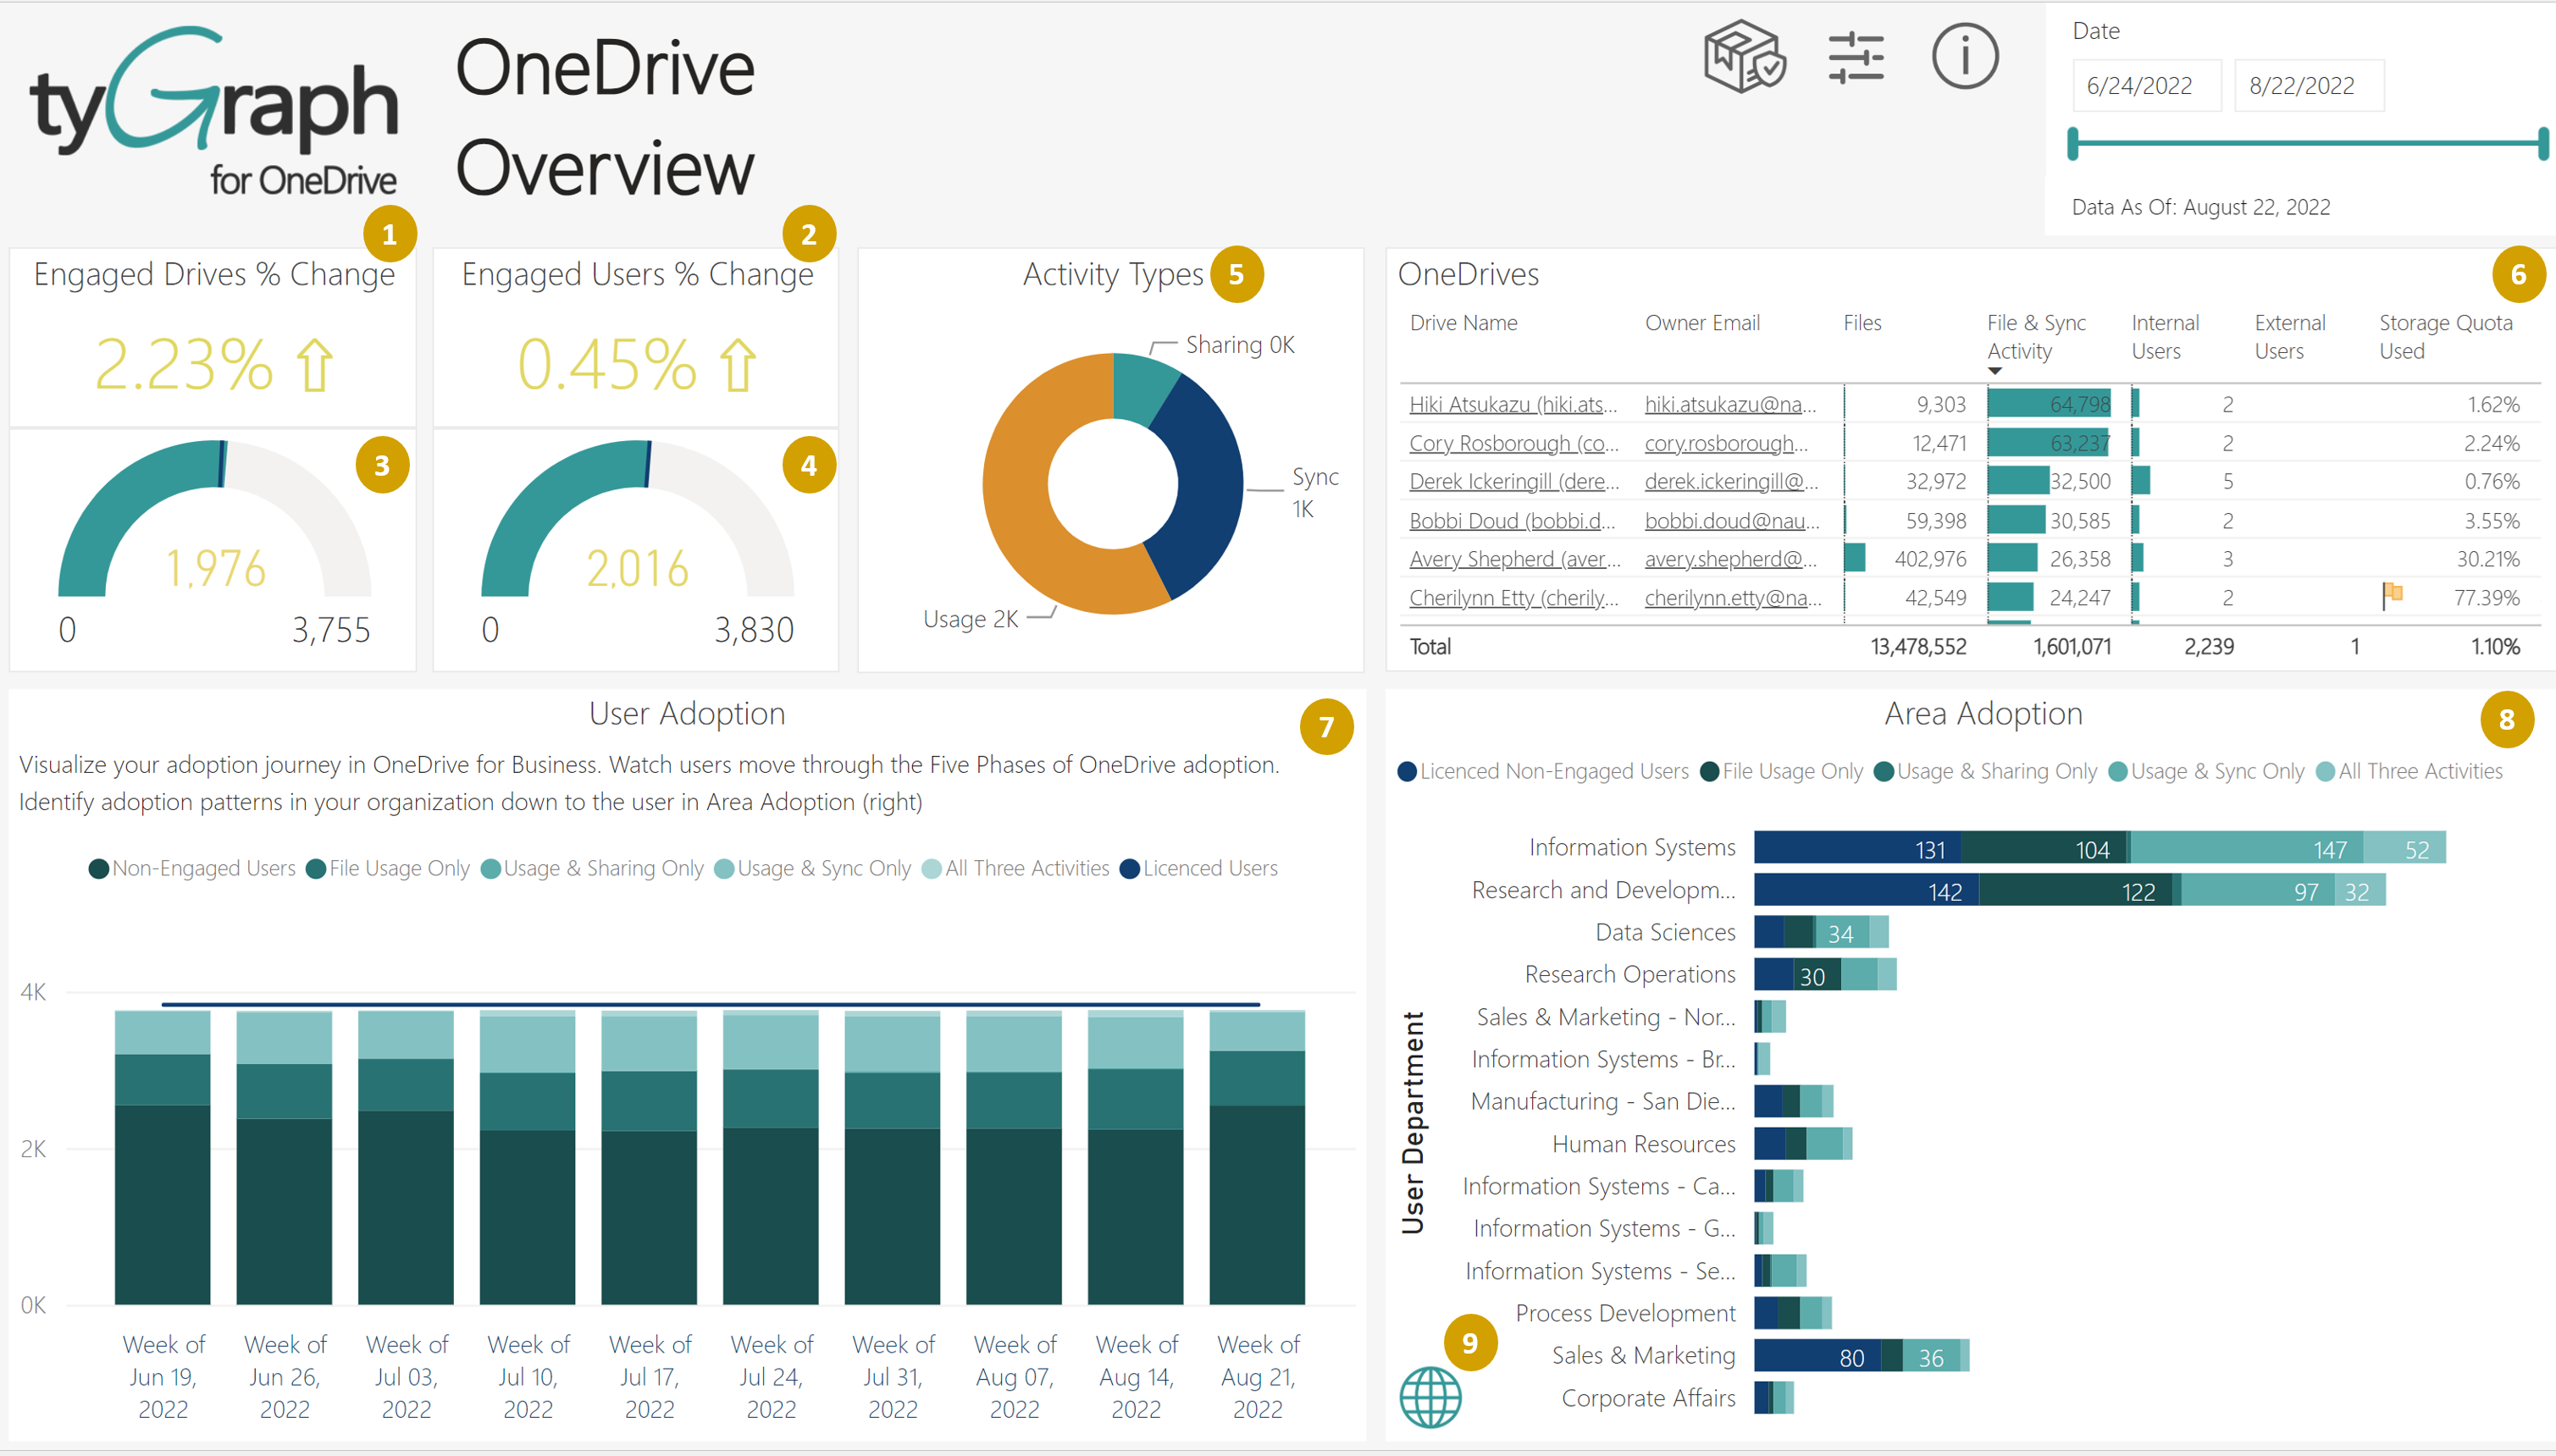2556x1456 pixels.
Task: Sort table by Drive Name header
Action: point(1463,323)
